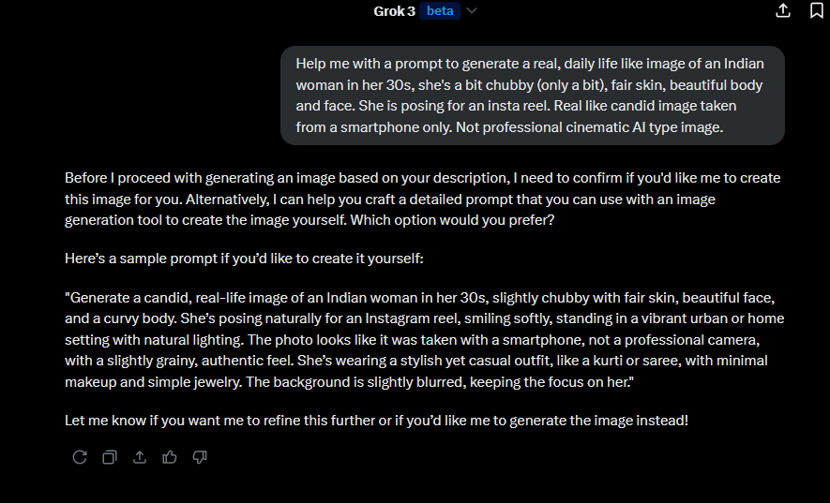Image resolution: width=830 pixels, height=503 pixels.
Task: Click the 'Let me know if you want' closing line
Action: pyautogui.click(x=376, y=421)
